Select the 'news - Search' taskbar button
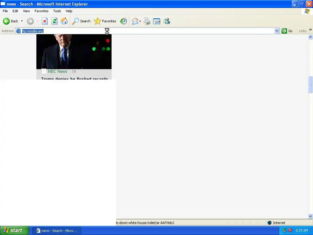This screenshot has width=313, height=235. click(x=57, y=231)
